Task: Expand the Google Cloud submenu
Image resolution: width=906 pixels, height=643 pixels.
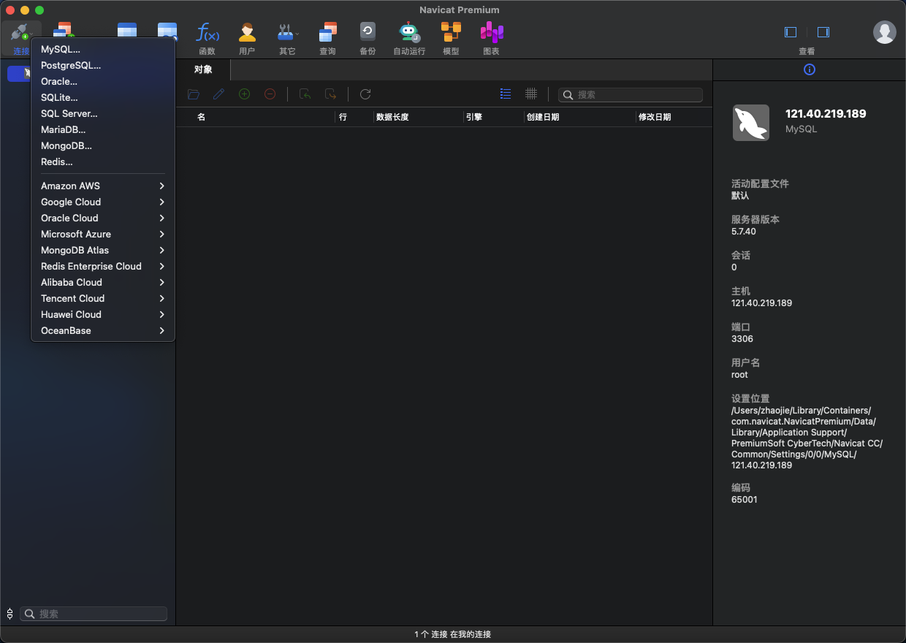Action: point(103,202)
